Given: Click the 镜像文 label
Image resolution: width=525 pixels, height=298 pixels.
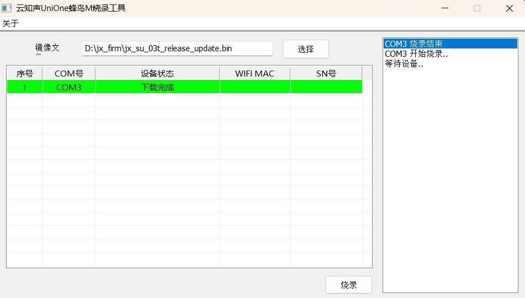Looking at the screenshot, I should pyautogui.click(x=47, y=48).
